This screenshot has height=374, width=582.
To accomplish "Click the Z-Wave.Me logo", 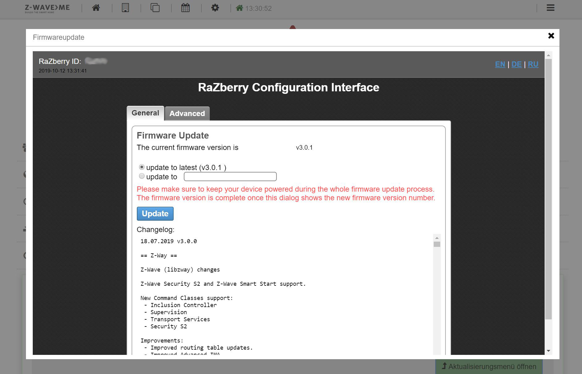I will (x=47, y=8).
